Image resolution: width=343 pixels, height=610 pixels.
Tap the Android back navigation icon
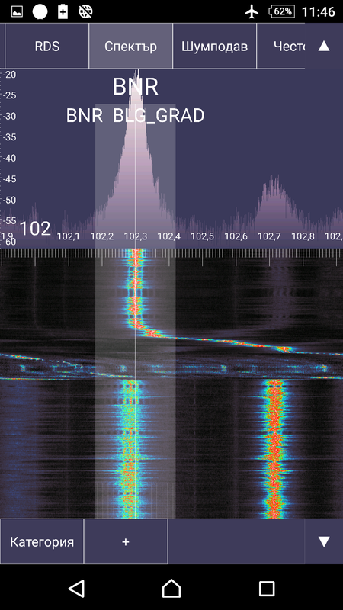click(x=77, y=588)
